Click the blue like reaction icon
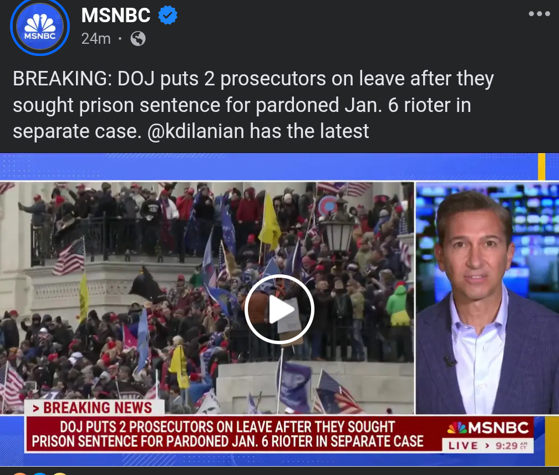Image resolution: width=559 pixels, height=475 pixels. (40, 473)
